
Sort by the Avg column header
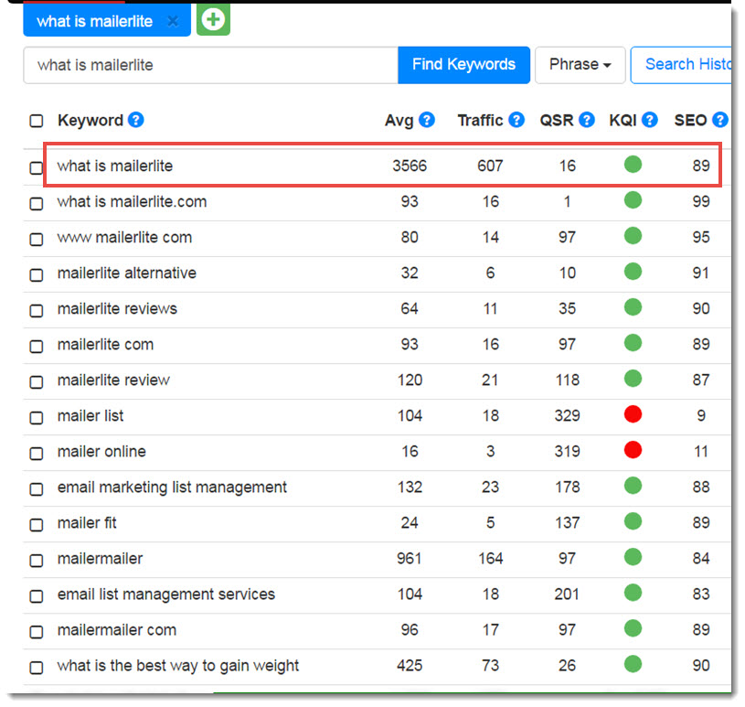coord(399,121)
